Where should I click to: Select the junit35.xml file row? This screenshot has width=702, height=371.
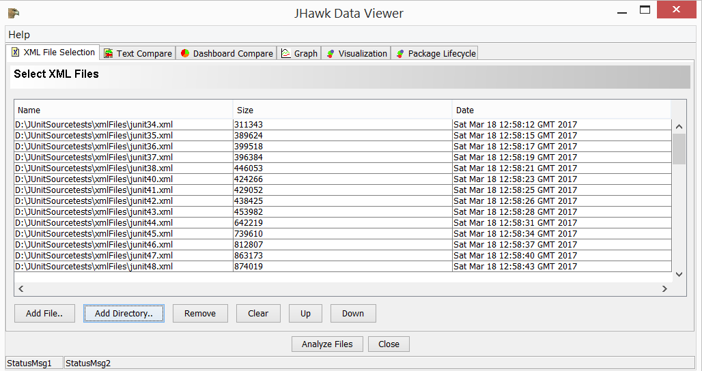[x=343, y=136]
